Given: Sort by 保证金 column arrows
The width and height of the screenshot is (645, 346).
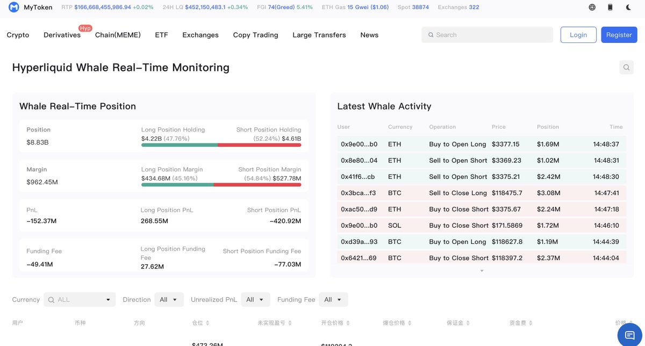Looking at the screenshot, I should (x=469, y=323).
